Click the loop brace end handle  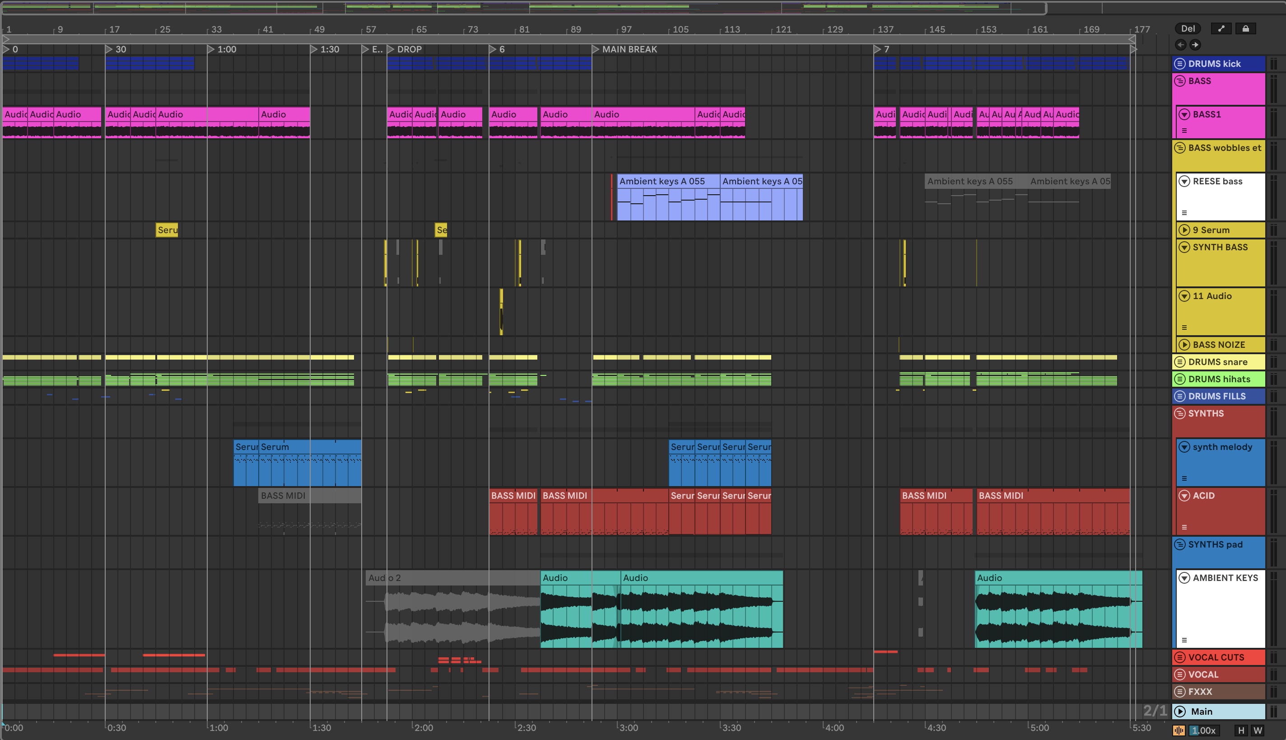point(1132,39)
